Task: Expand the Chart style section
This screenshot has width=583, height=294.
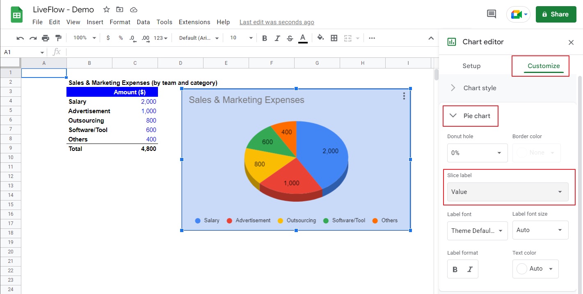Action: [x=480, y=88]
